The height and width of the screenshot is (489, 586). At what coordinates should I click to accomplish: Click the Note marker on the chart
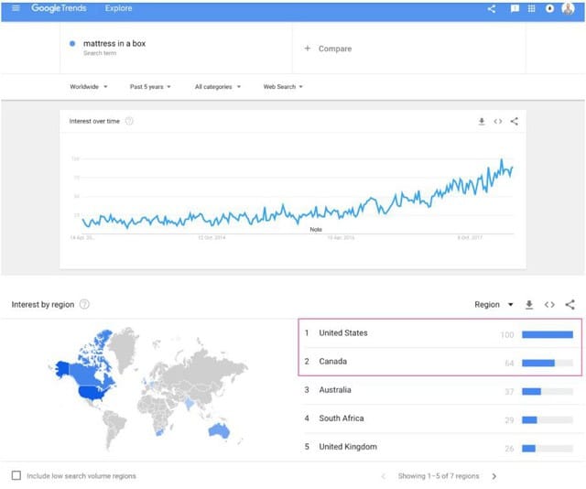tap(316, 230)
